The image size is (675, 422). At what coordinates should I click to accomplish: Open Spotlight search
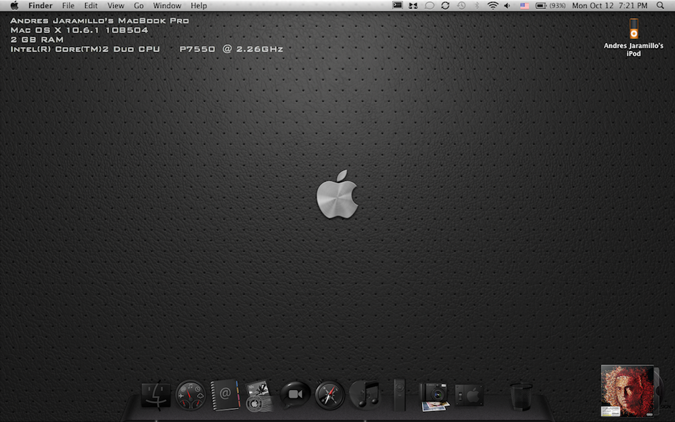coord(660,5)
